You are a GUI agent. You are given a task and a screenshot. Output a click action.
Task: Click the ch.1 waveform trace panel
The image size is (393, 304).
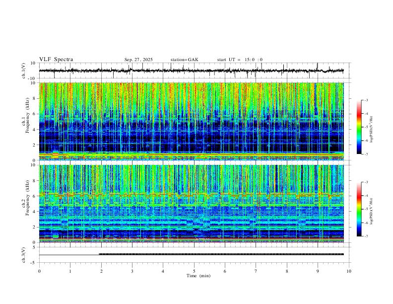point(195,71)
